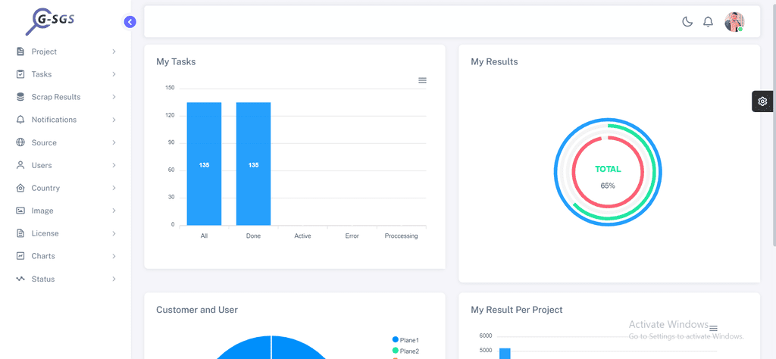
Task: Select License in the sidebar
Action: pyautogui.click(x=66, y=233)
